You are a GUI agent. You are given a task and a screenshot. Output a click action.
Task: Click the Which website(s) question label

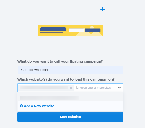coord(66,79)
